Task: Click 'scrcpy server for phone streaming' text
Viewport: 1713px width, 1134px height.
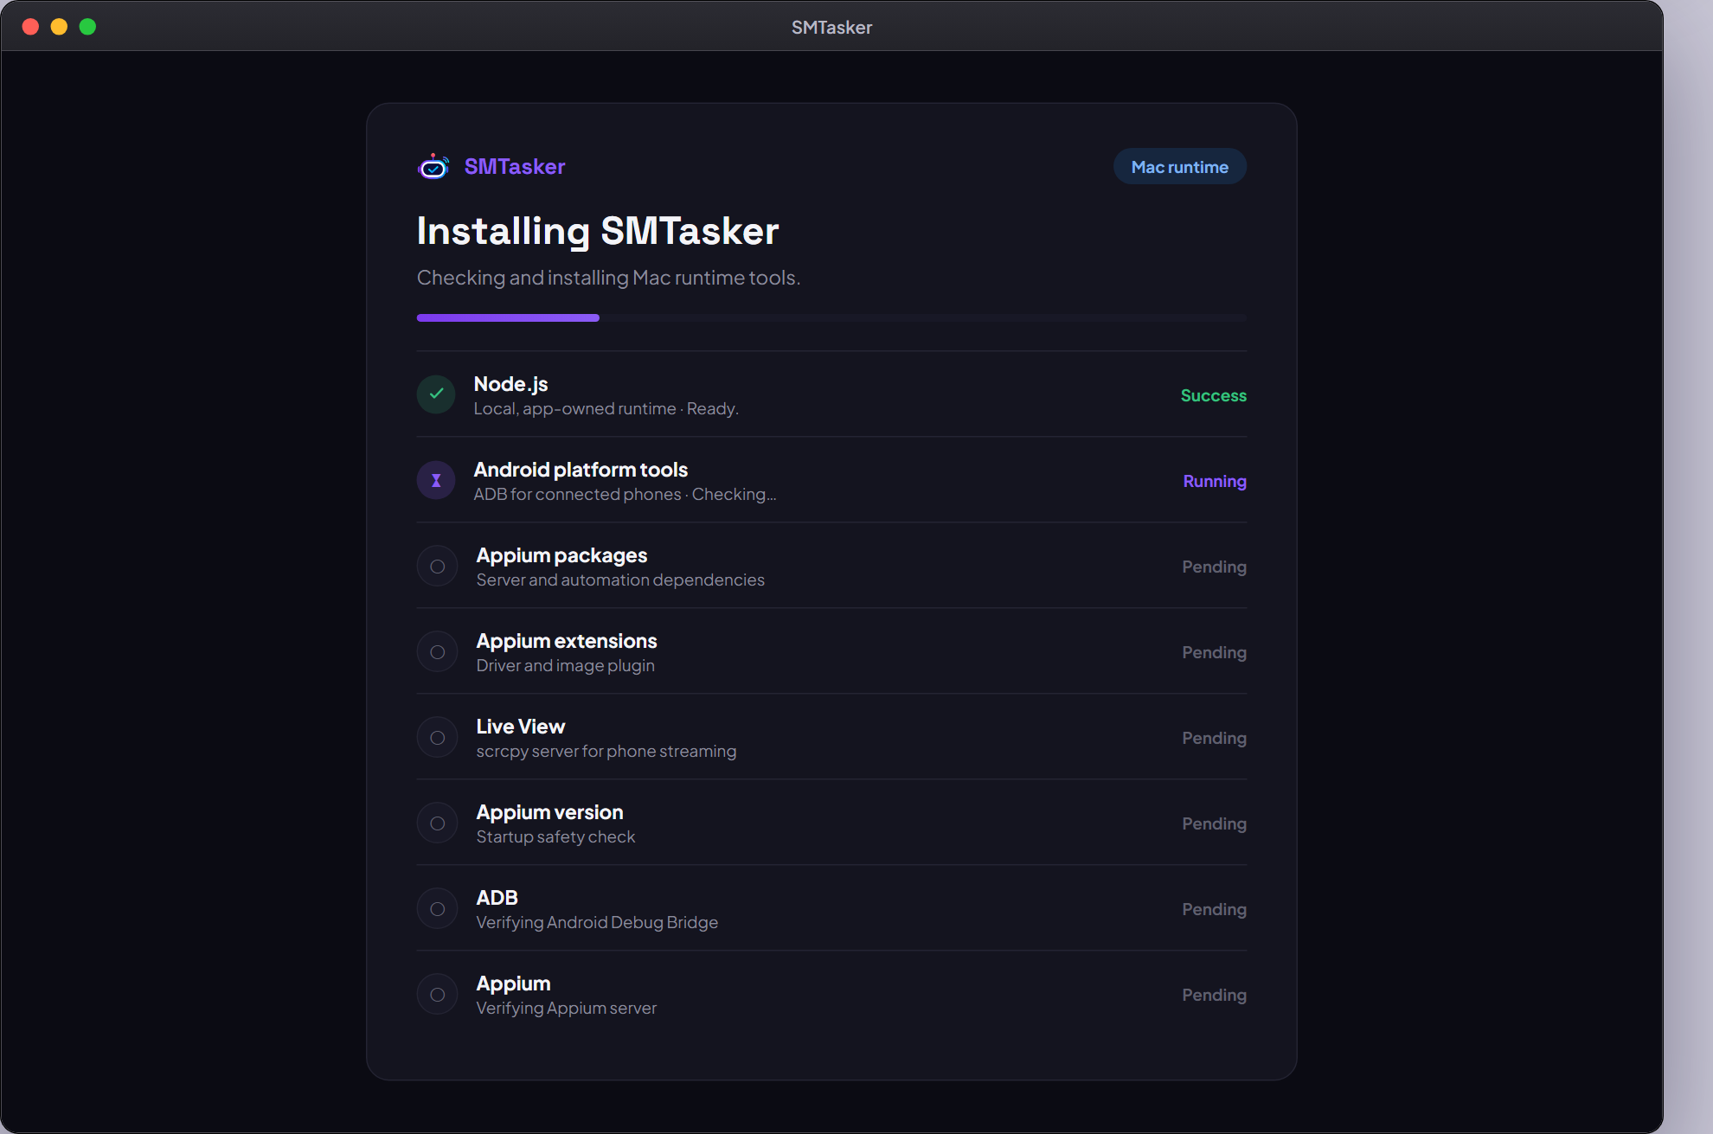Action: pyautogui.click(x=606, y=751)
